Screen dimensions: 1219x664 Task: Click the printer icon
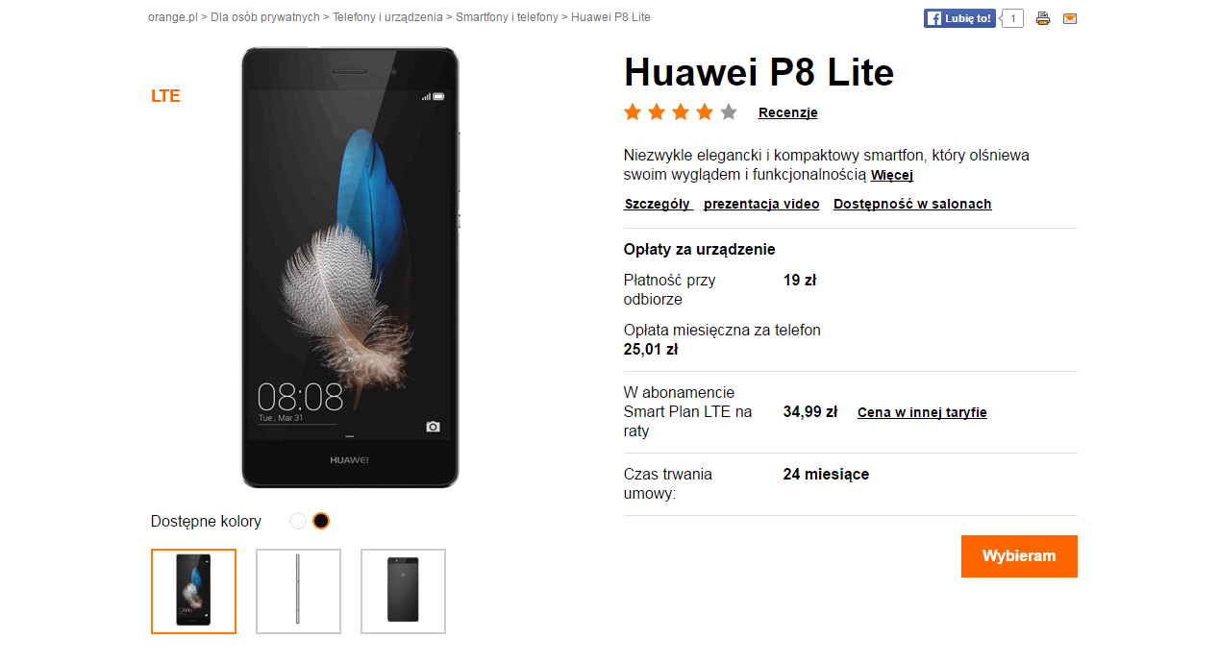1043,18
